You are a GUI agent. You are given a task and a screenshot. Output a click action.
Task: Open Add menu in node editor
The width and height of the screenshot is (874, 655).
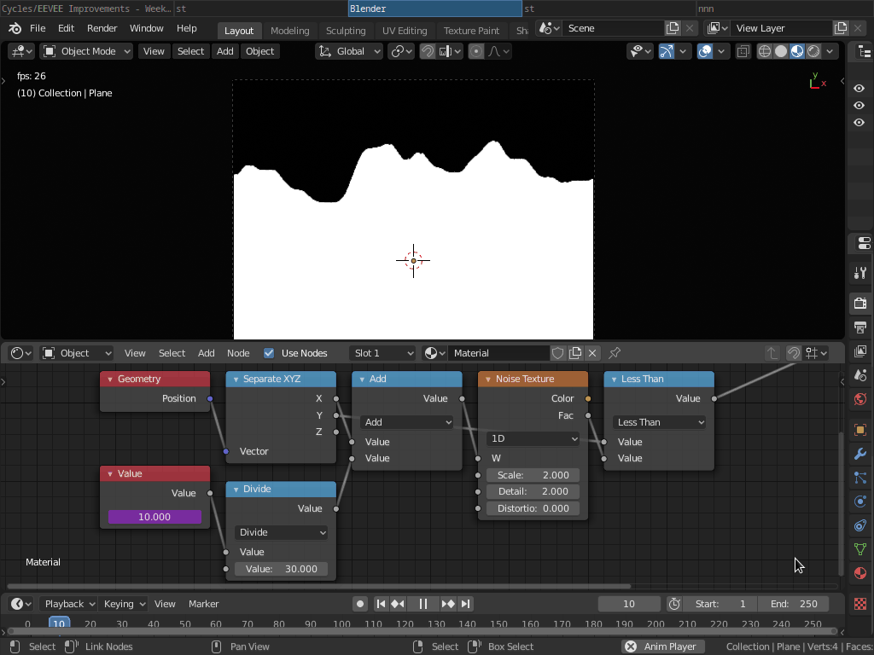(207, 353)
